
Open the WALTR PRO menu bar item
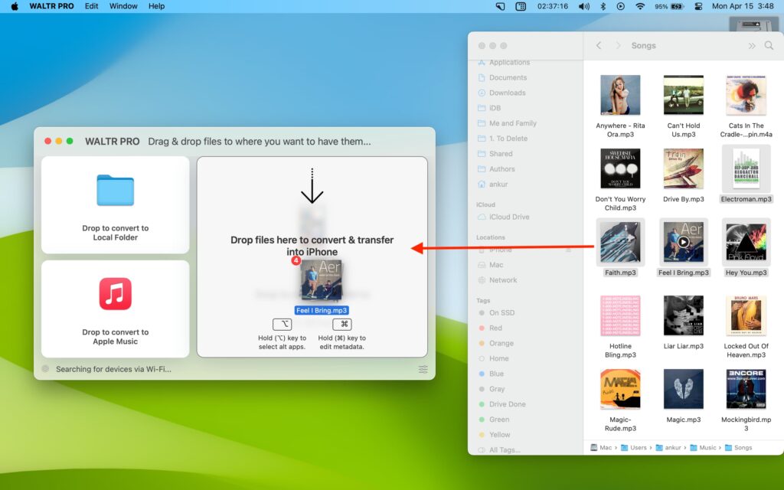pyautogui.click(x=51, y=6)
